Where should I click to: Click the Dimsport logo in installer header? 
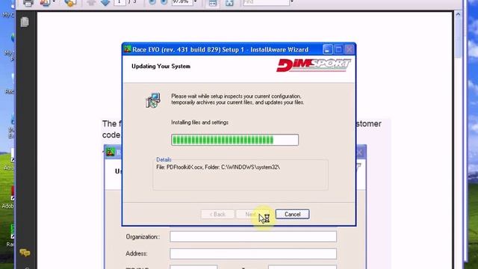coord(314,65)
